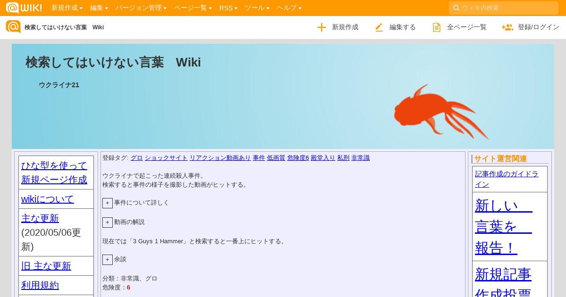This screenshot has height=297, width=566.
Task: Click 全ページ一覧 text in toolbar
Action: [x=467, y=27]
